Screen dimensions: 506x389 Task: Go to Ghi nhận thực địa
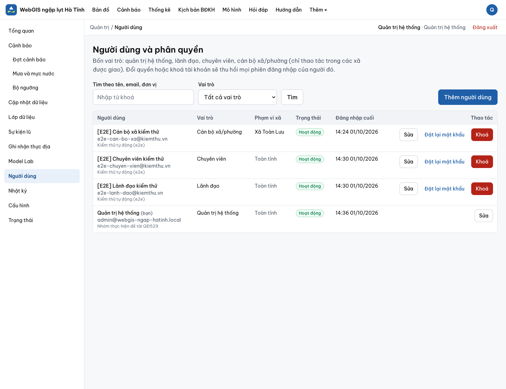click(42, 147)
